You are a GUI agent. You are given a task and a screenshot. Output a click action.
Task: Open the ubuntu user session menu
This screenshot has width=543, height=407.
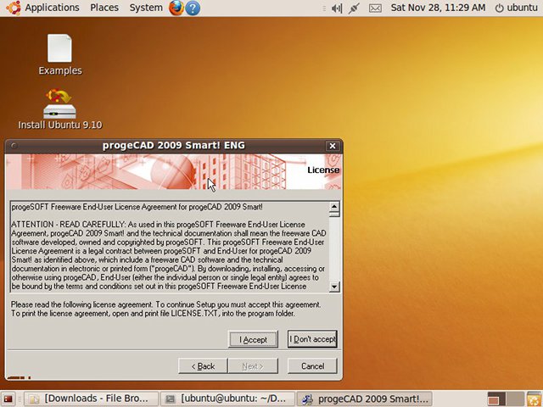pos(517,8)
